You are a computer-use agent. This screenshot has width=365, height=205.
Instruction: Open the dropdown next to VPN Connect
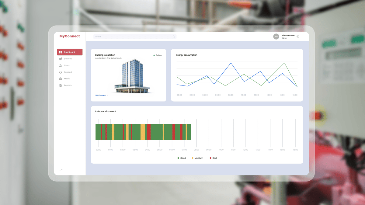pyautogui.click(x=107, y=95)
